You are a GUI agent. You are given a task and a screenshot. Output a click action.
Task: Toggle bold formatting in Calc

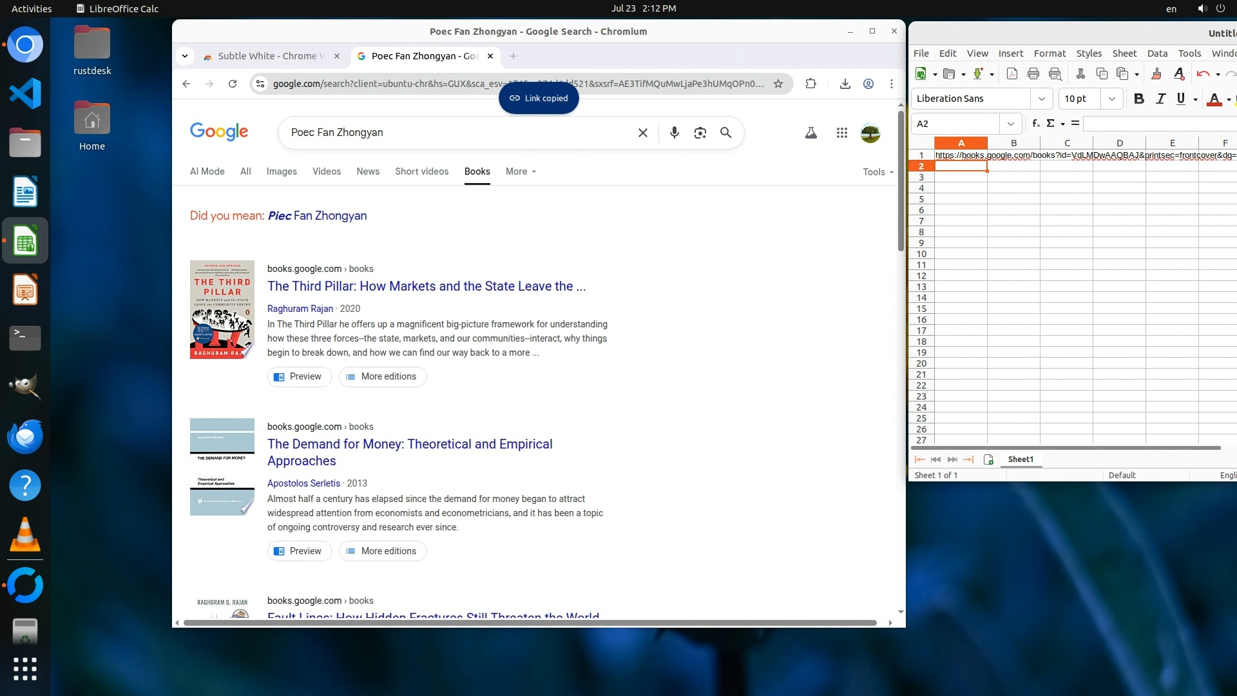(x=1138, y=99)
